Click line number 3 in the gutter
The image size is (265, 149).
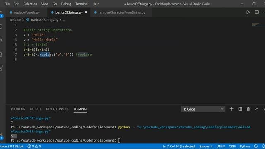16,35
